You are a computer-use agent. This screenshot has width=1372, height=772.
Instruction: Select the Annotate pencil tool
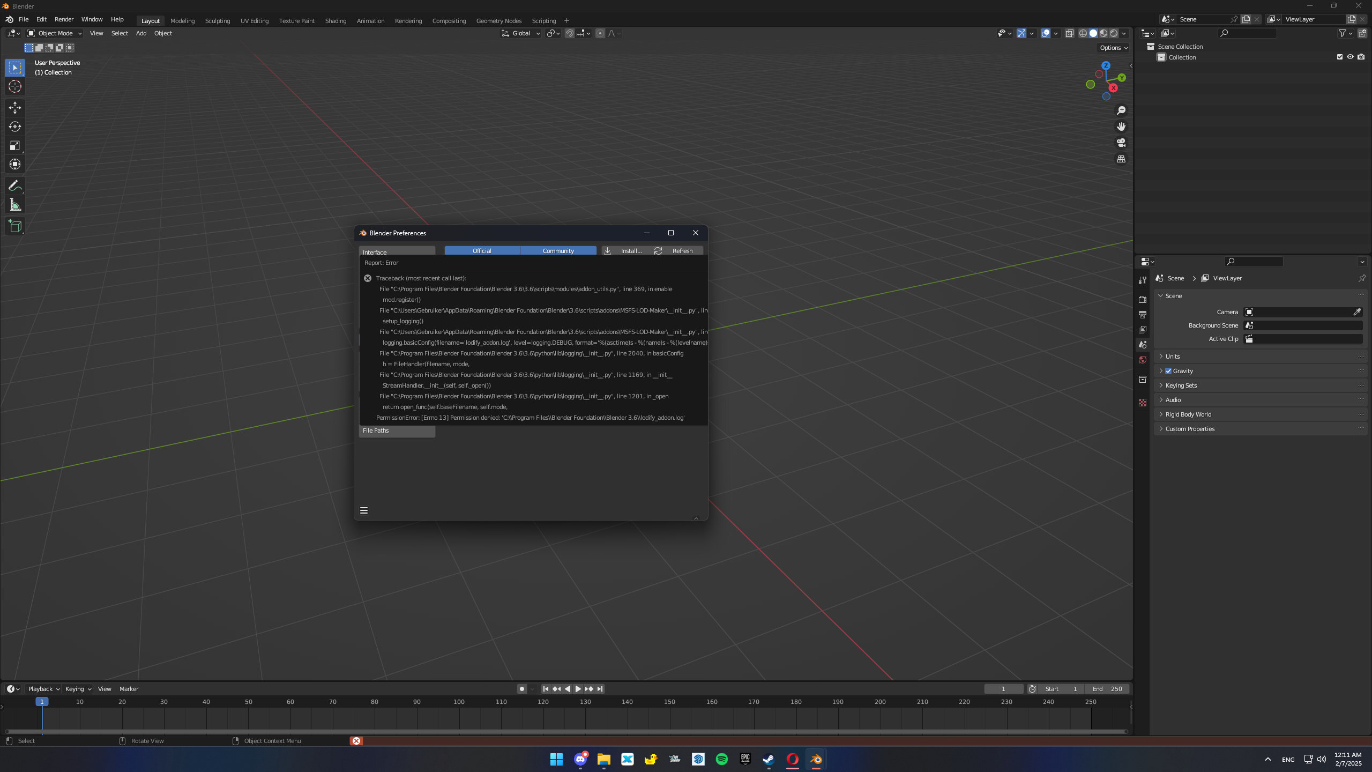tap(15, 186)
